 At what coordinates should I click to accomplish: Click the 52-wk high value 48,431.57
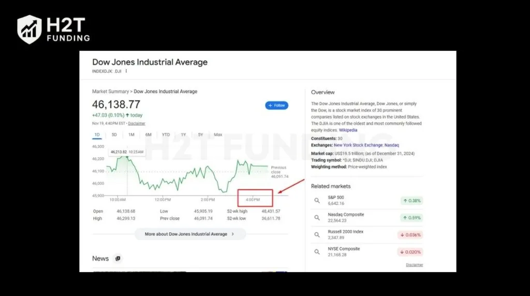coord(271,211)
